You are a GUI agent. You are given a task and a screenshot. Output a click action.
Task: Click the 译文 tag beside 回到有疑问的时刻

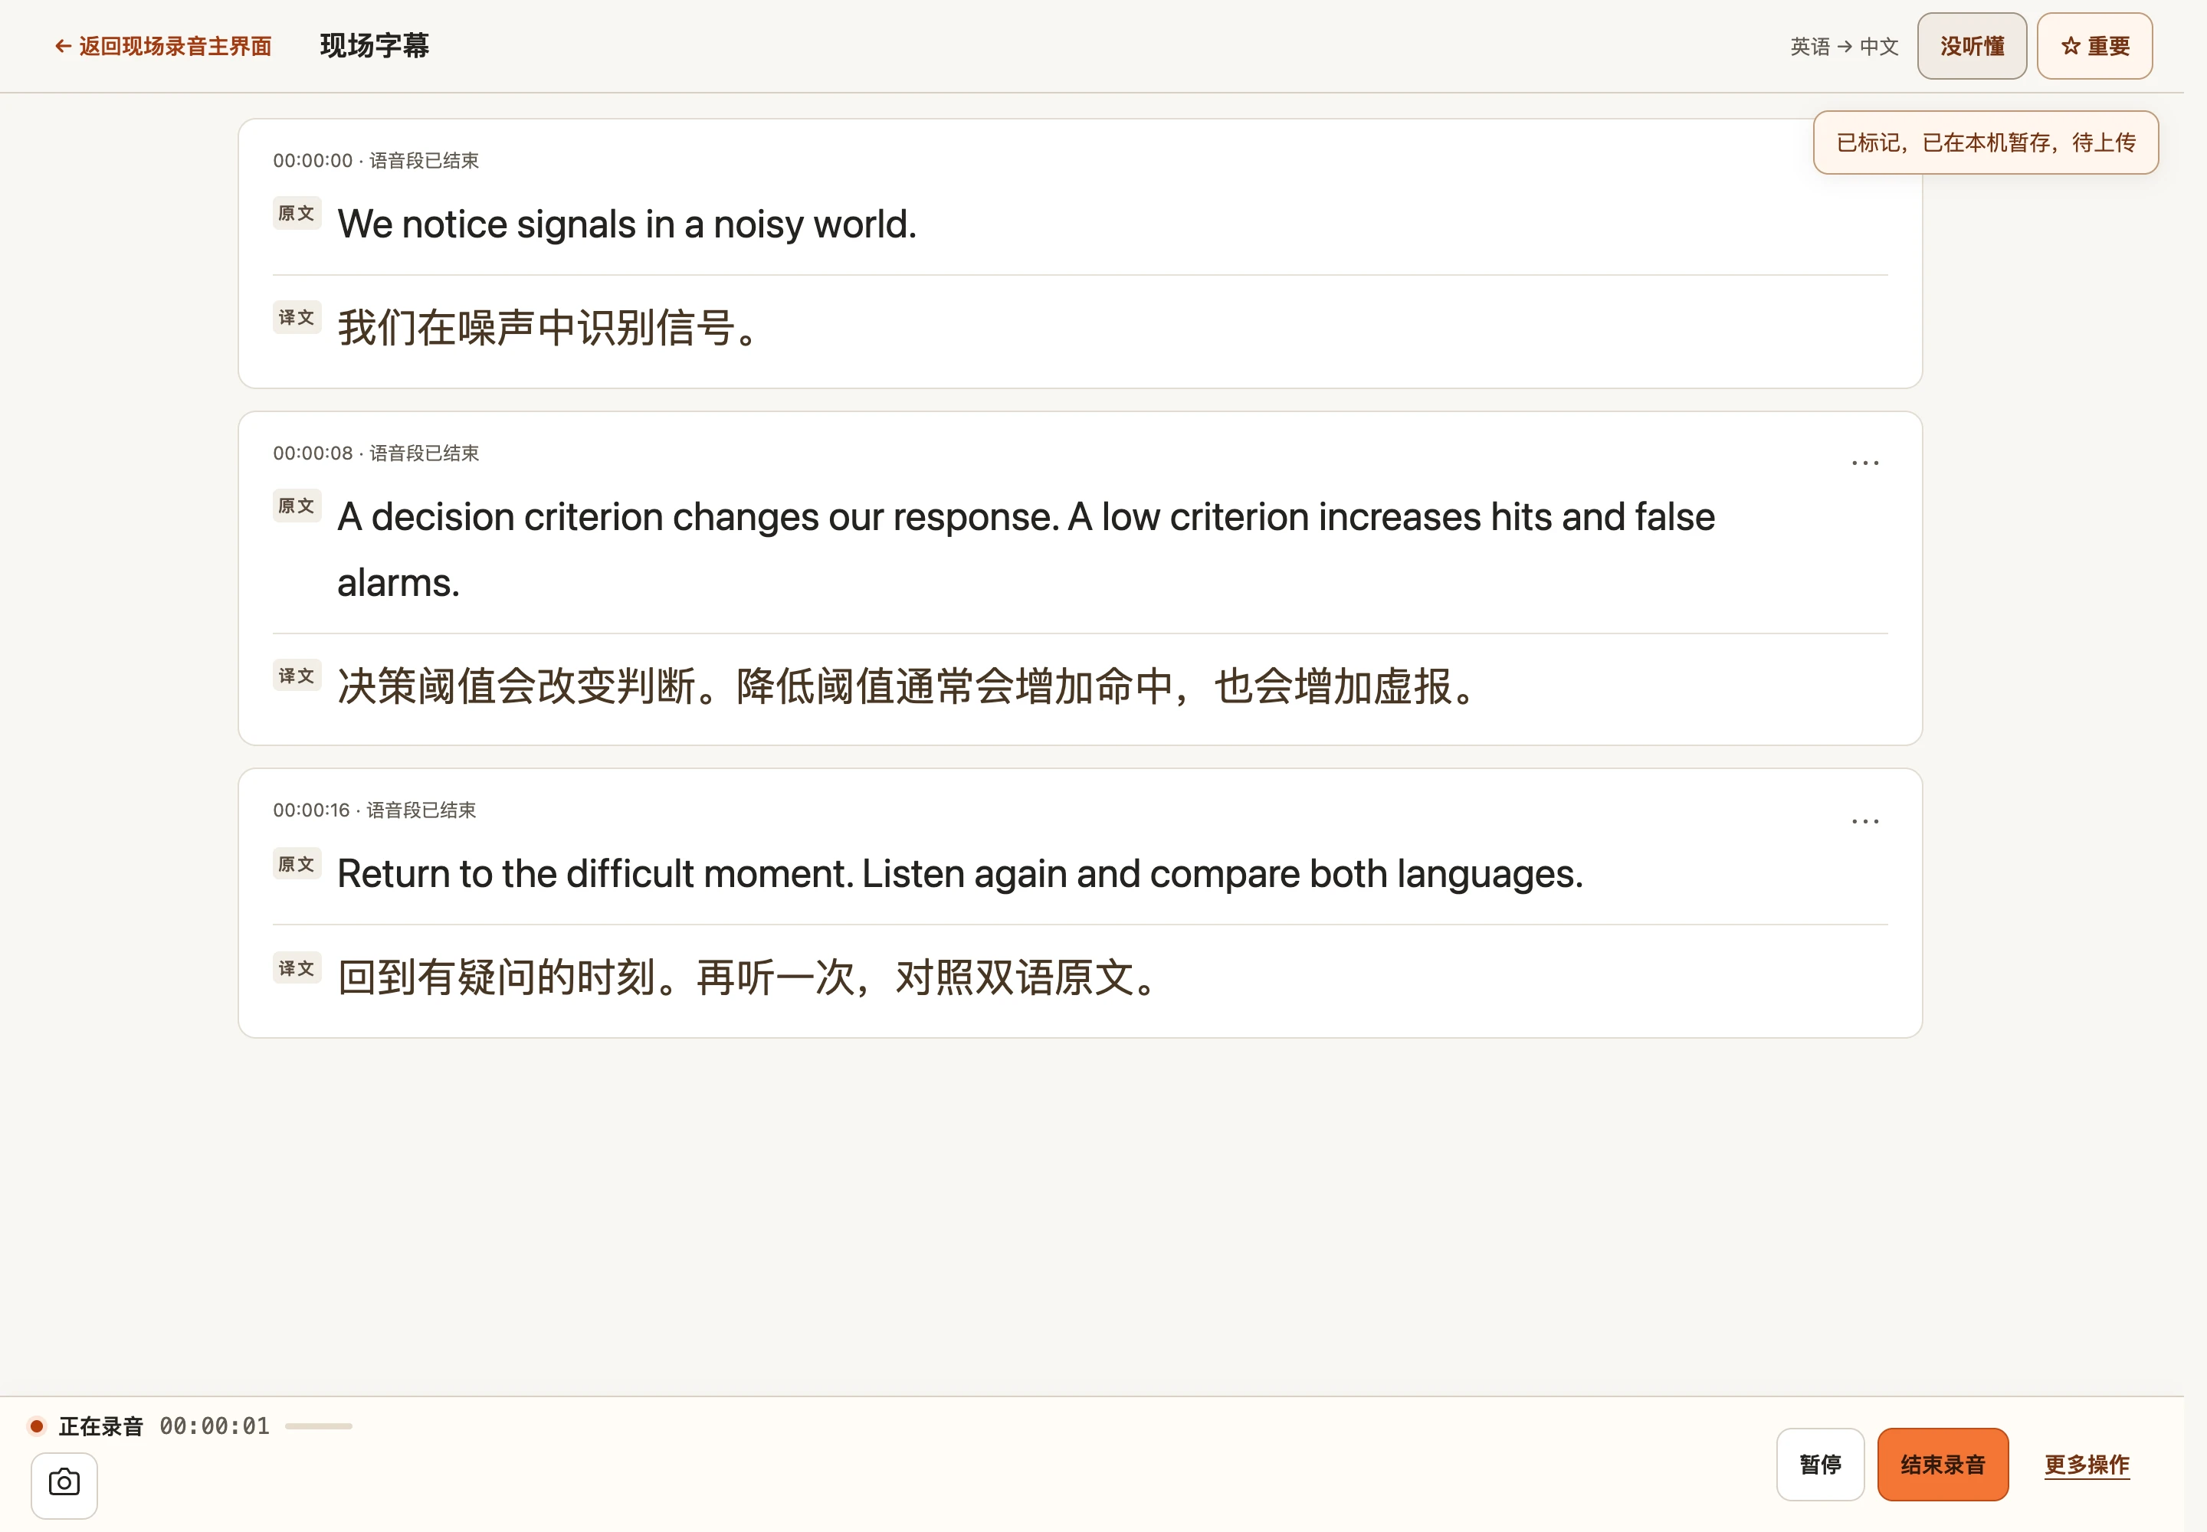[297, 968]
